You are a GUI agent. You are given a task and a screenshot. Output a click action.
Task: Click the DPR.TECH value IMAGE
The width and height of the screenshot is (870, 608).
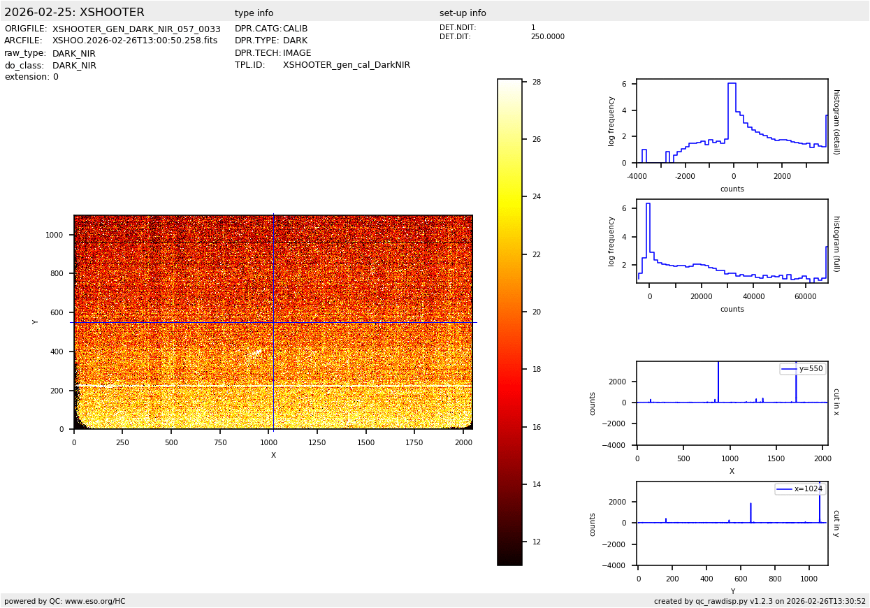pyautogui.click(x=297, y=53)
